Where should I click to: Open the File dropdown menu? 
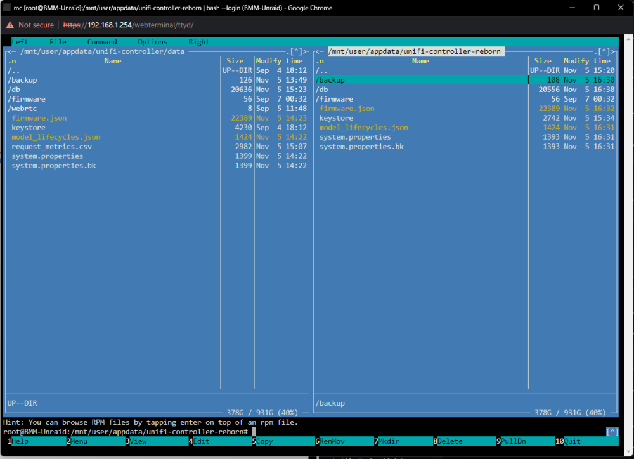click(x=58, y=42)
